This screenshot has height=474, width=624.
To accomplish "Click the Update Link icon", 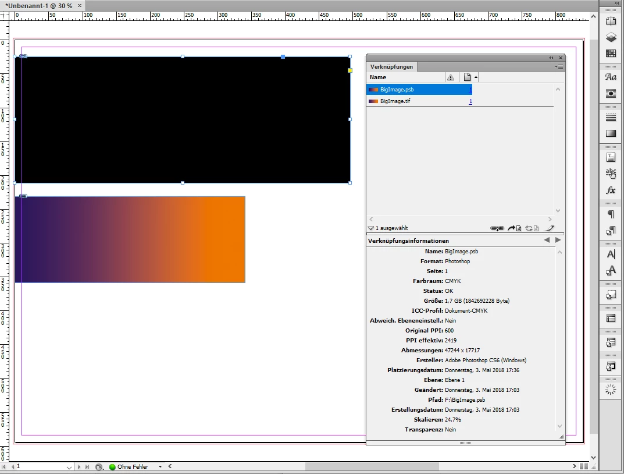I will pos(532,228).
